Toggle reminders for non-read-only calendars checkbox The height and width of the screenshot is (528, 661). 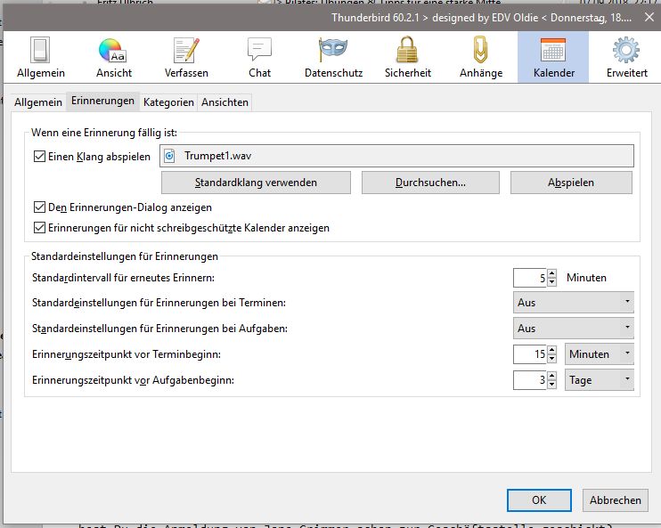39,228
